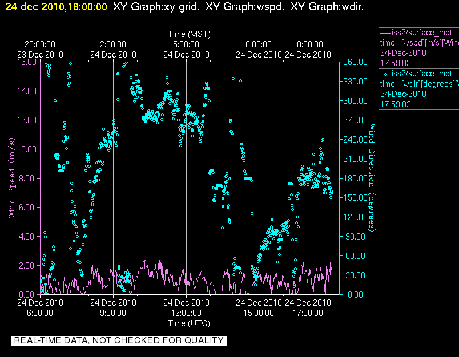Click the XY Graph:xy-grid title

tap(150, 7)
